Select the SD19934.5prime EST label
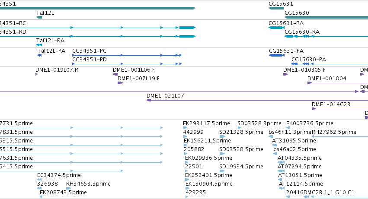The image size is (368, 199). pos(241,167)
